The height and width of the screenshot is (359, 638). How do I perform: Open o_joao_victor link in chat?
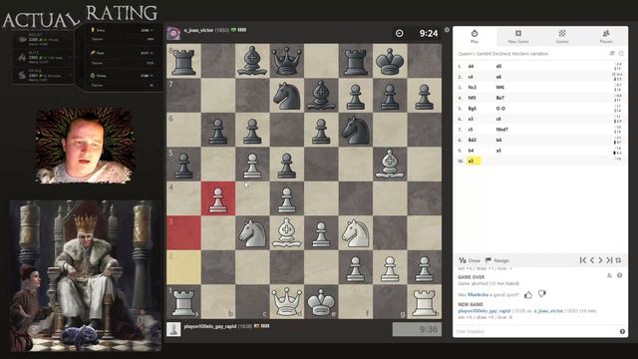[x=548, y=311]
